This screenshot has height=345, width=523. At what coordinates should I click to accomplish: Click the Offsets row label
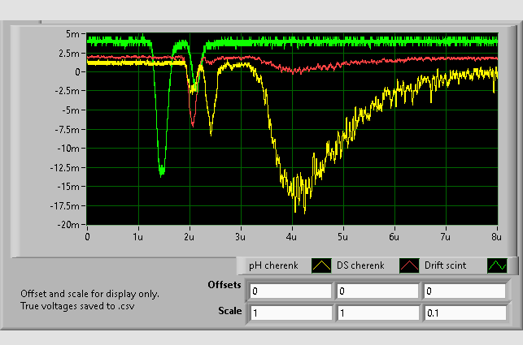224,287
